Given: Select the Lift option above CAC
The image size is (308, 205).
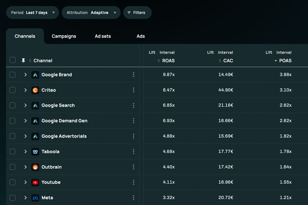Looking at the screenshot, I should [210, 53].
